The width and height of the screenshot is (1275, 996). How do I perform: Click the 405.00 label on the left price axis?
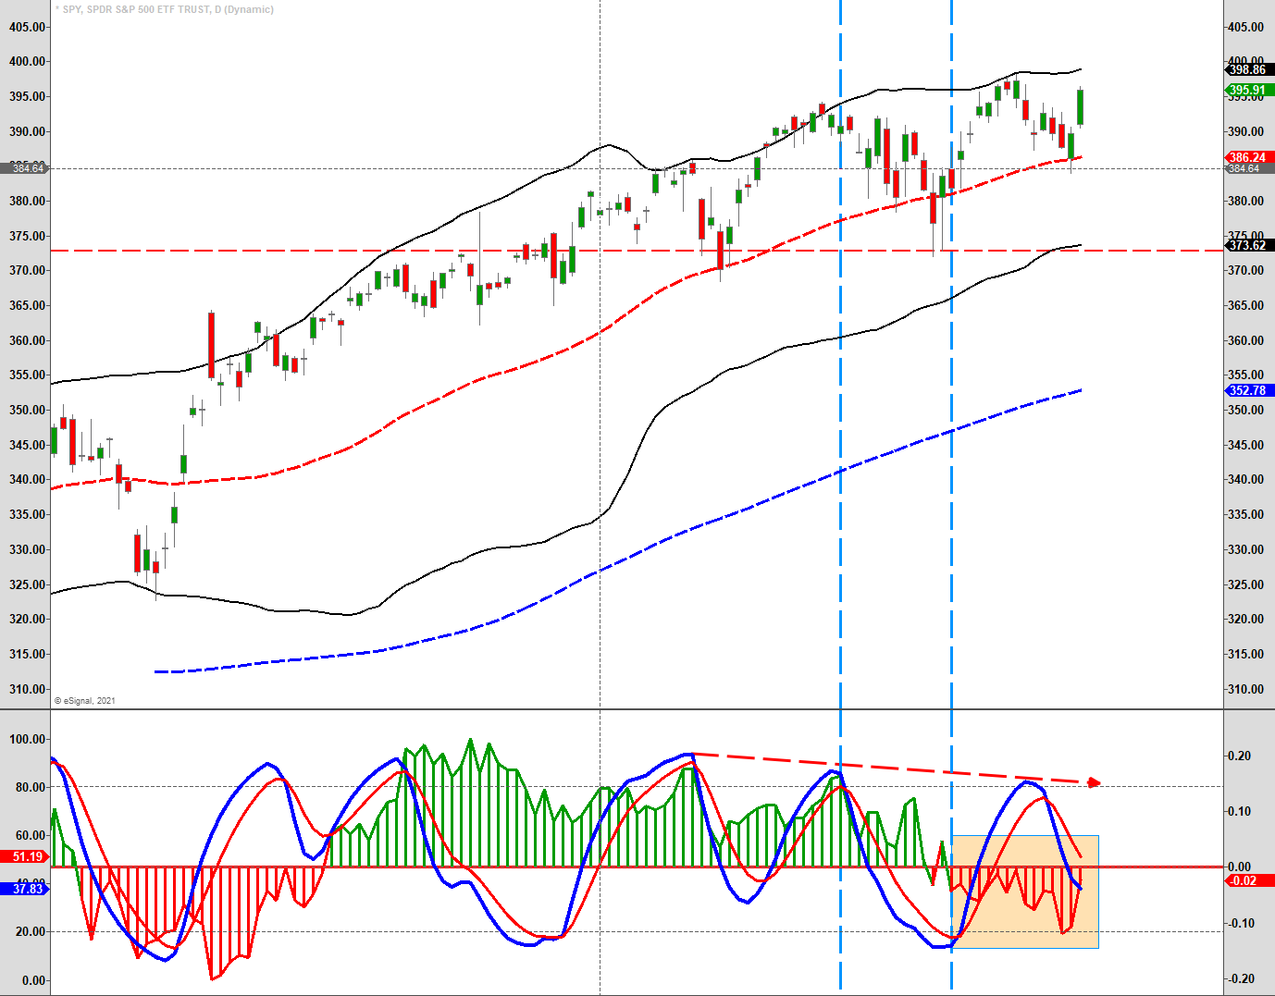tap(27, 27)
